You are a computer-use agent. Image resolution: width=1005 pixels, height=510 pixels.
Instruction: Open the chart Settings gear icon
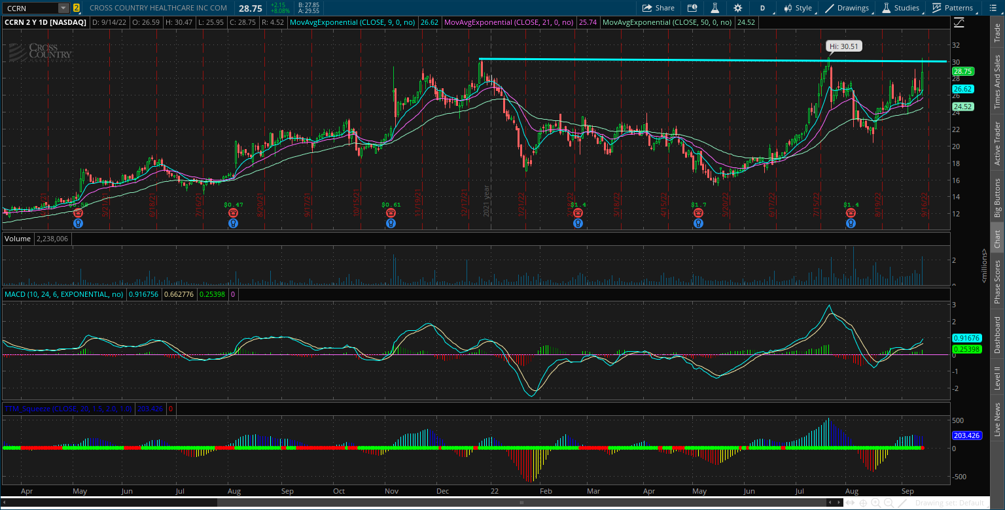coord(737,8)
